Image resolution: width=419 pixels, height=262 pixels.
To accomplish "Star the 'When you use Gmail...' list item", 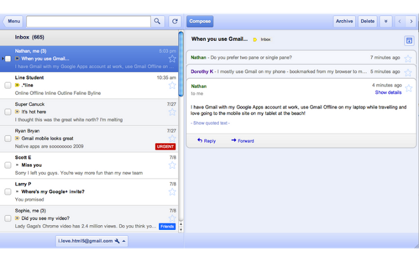I will point(172,59).
